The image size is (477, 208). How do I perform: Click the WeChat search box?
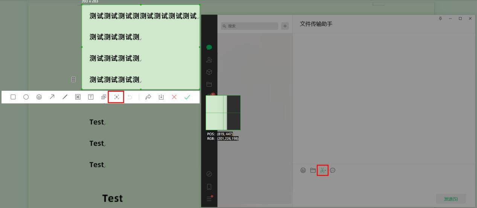pos(249,26)
